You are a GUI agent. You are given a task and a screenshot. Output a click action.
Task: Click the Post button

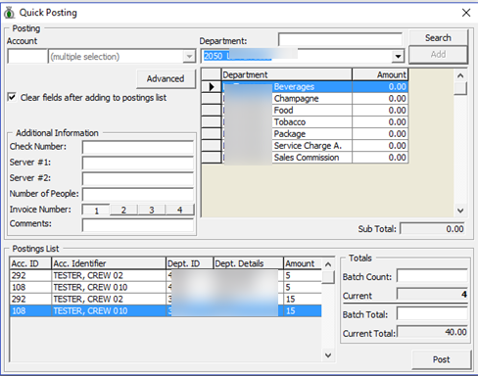point(442,359)
